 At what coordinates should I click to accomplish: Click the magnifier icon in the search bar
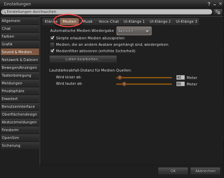click(x=4, y=12)
